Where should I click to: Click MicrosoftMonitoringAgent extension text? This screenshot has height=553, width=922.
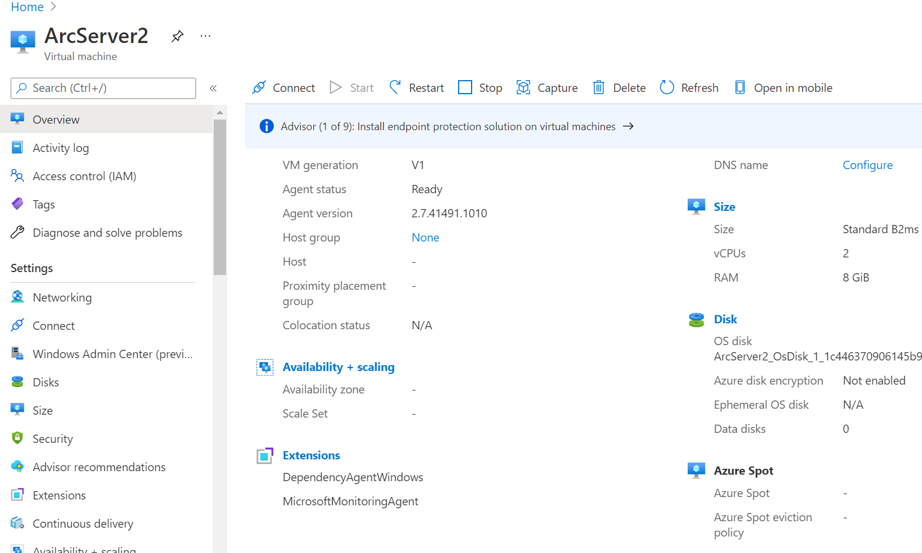[350, 501]
